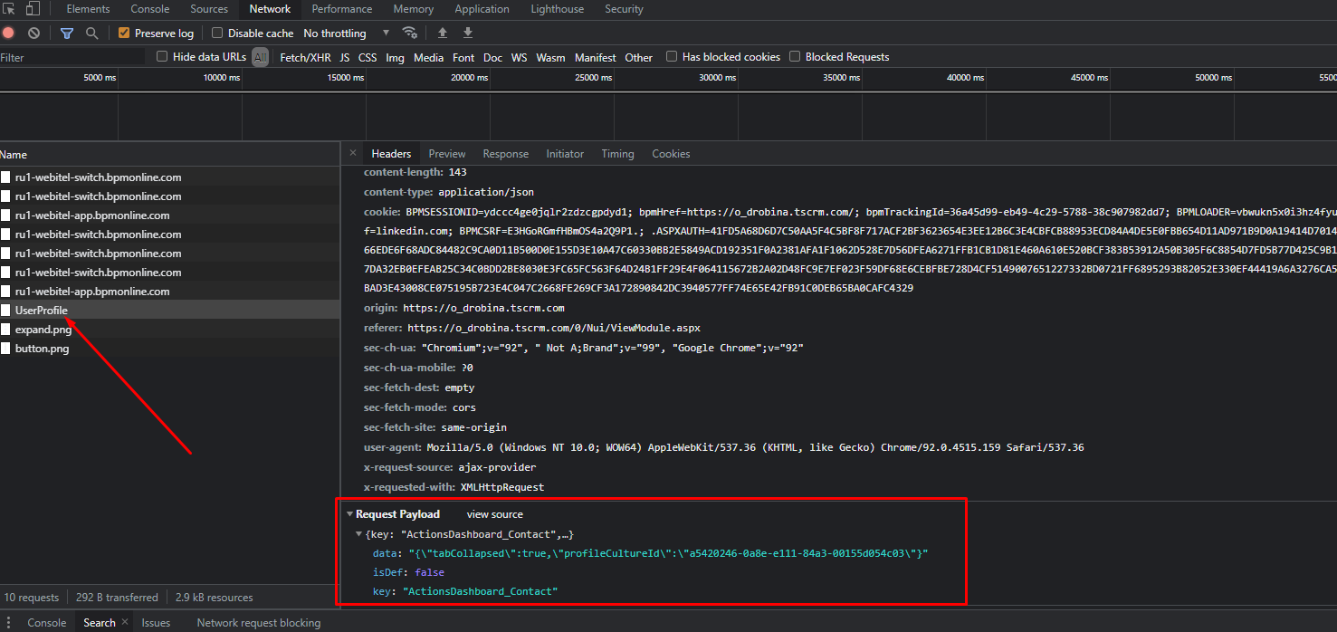Open the Application panel
1337x632 pixels.
coord(482,9)
